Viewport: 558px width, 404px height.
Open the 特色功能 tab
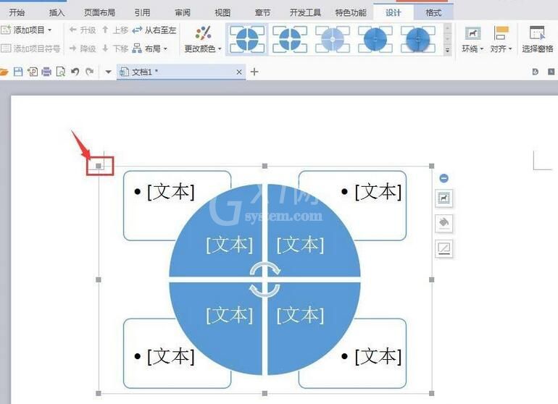pyautogui.click(x=351, y=13)
